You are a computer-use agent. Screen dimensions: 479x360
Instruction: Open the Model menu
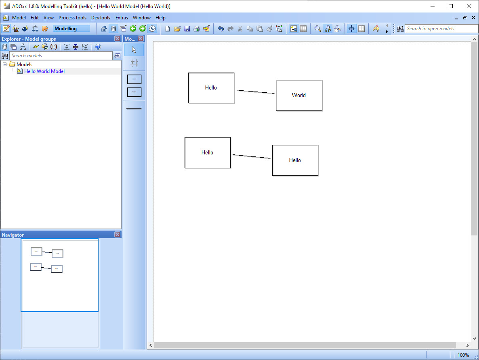19,18
